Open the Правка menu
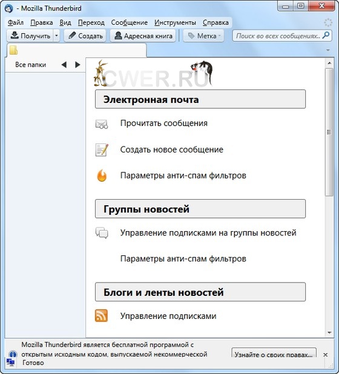 click(42, 22)
